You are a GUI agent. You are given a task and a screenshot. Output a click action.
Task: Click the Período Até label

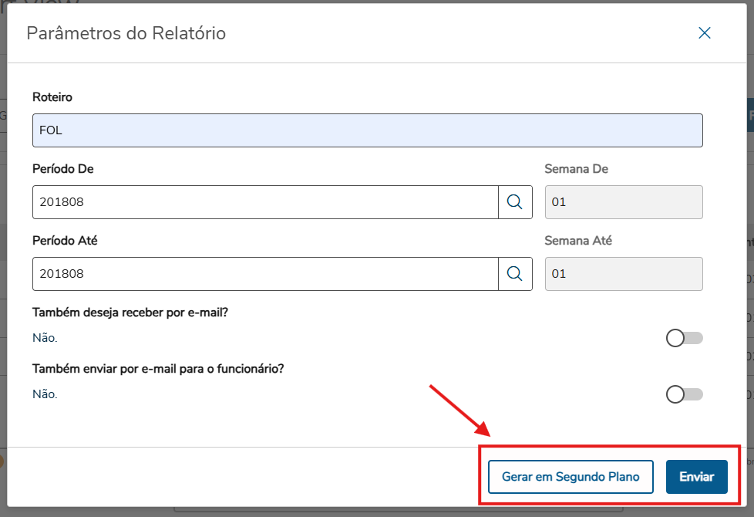click(65, 241)
